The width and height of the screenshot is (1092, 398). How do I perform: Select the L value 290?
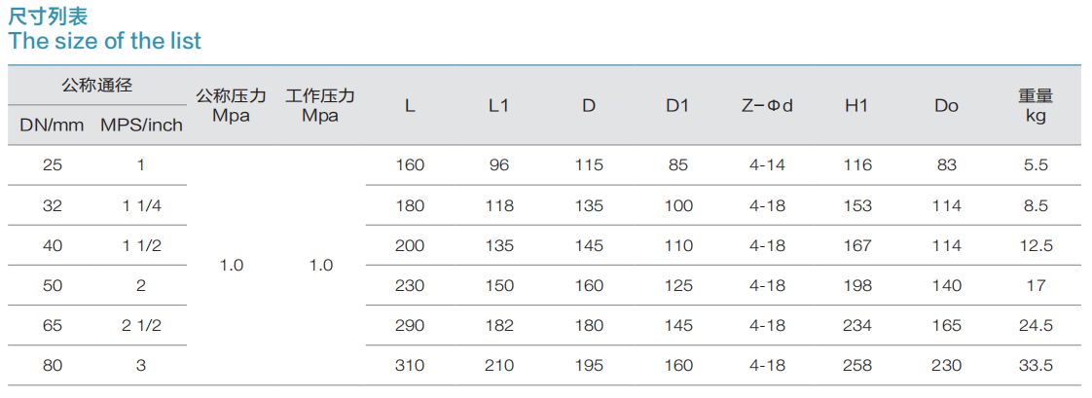(x=410, y=325)
